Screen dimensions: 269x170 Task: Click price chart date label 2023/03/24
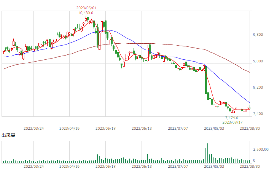(33, 129)
